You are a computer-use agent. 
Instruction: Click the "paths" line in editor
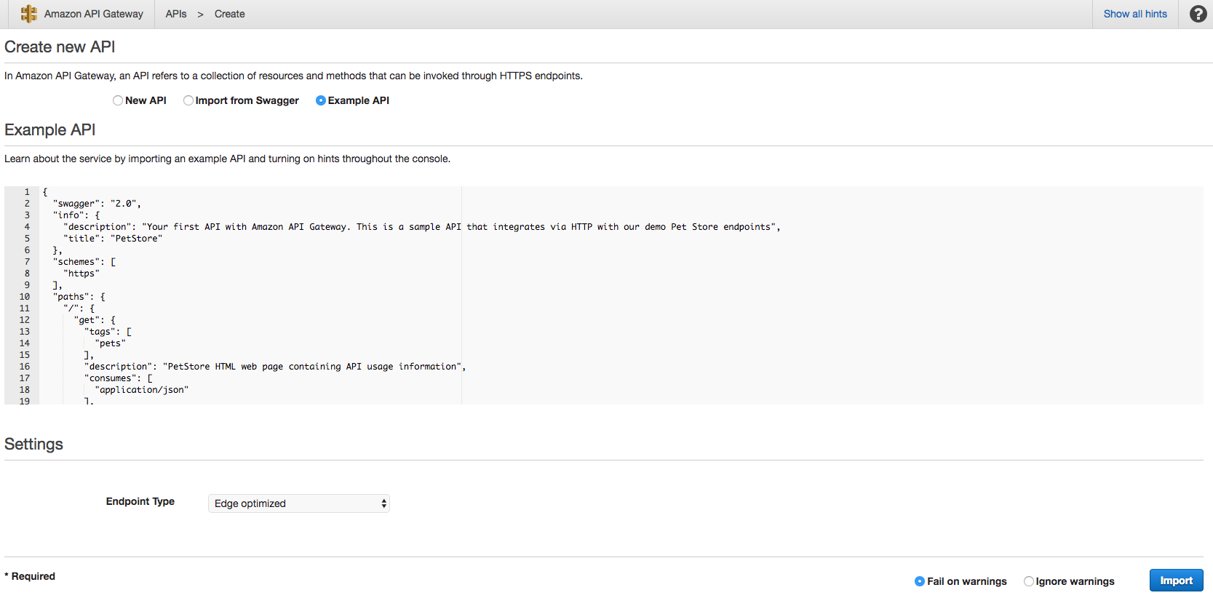pos(79,297)
